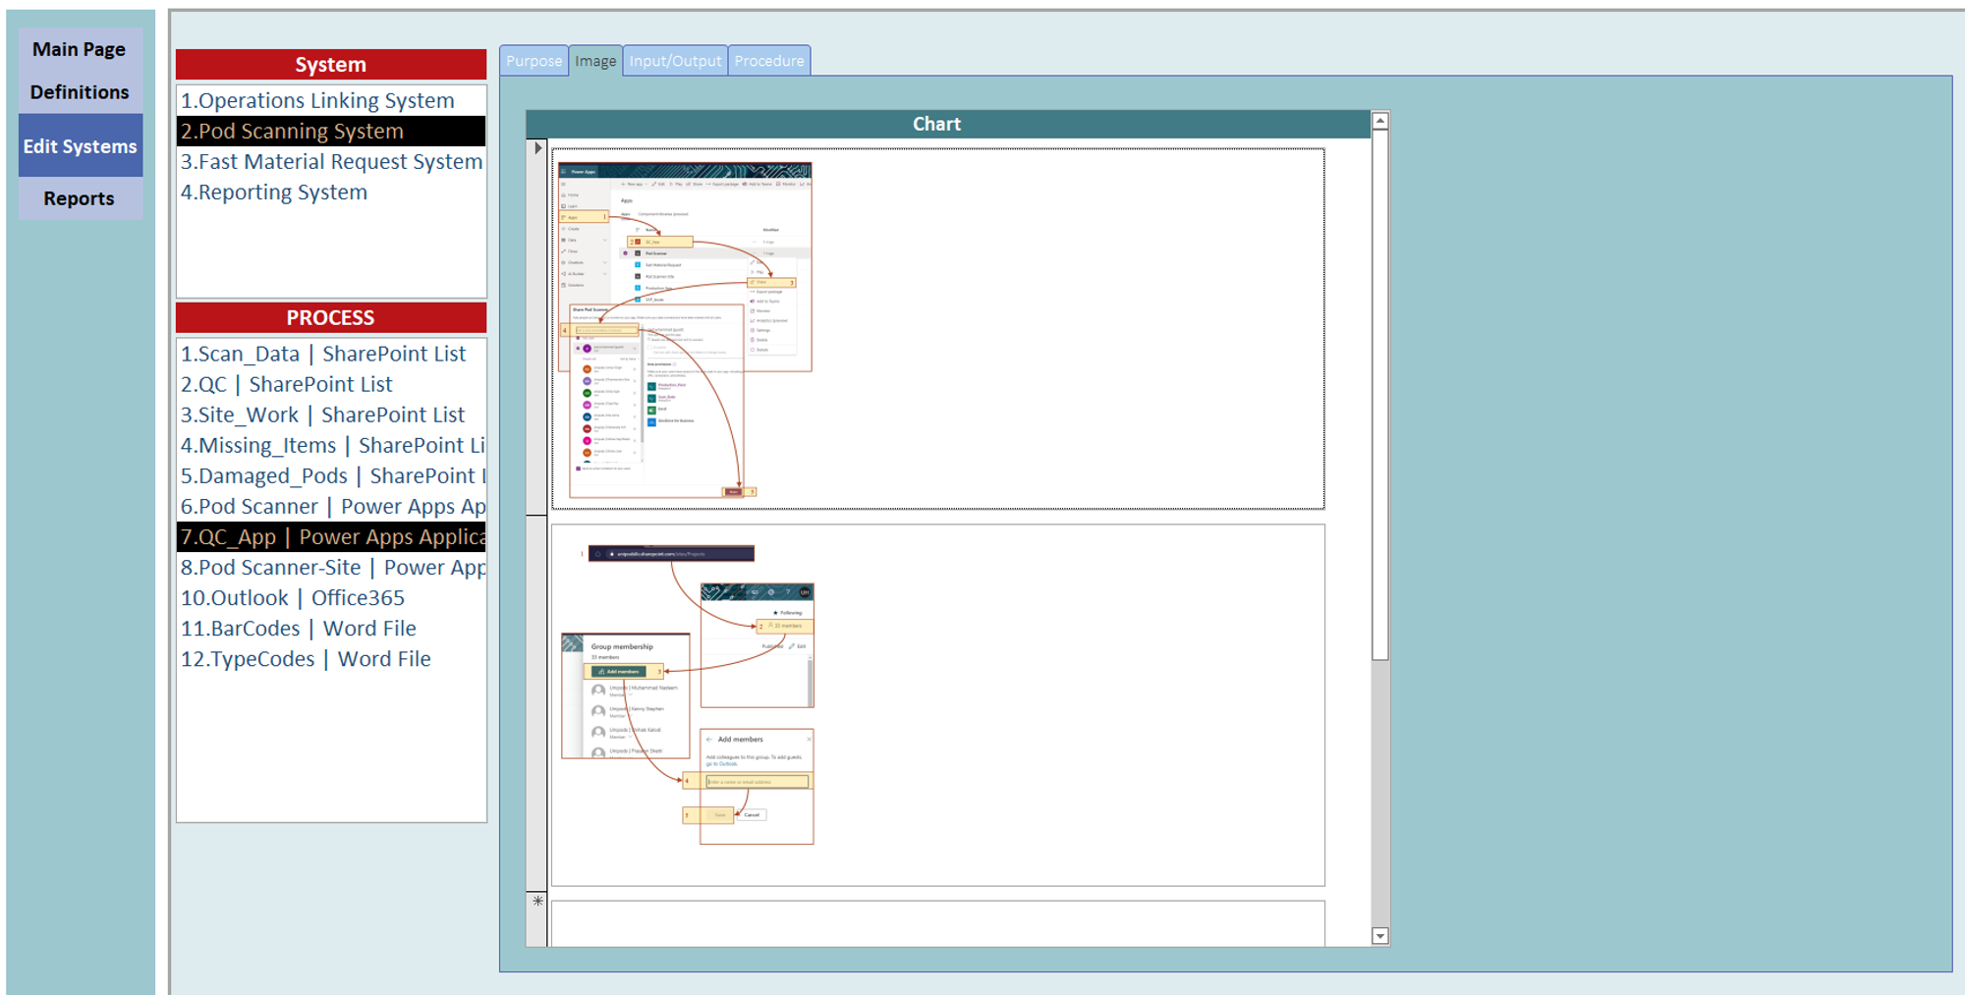The height and width of the screenshot is (995, 1965).
Task: Choose Fast Material Request System
Action: coord(331,162)
